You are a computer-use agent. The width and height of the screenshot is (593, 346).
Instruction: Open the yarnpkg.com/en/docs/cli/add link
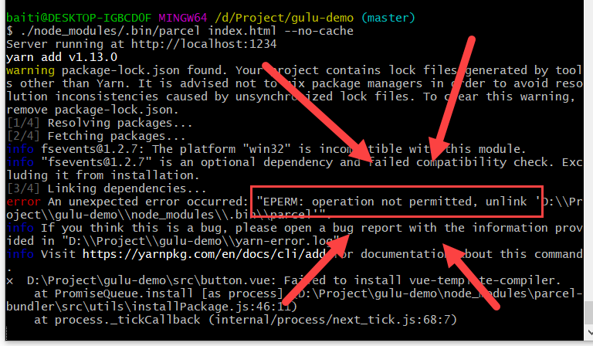pos(204,254)
